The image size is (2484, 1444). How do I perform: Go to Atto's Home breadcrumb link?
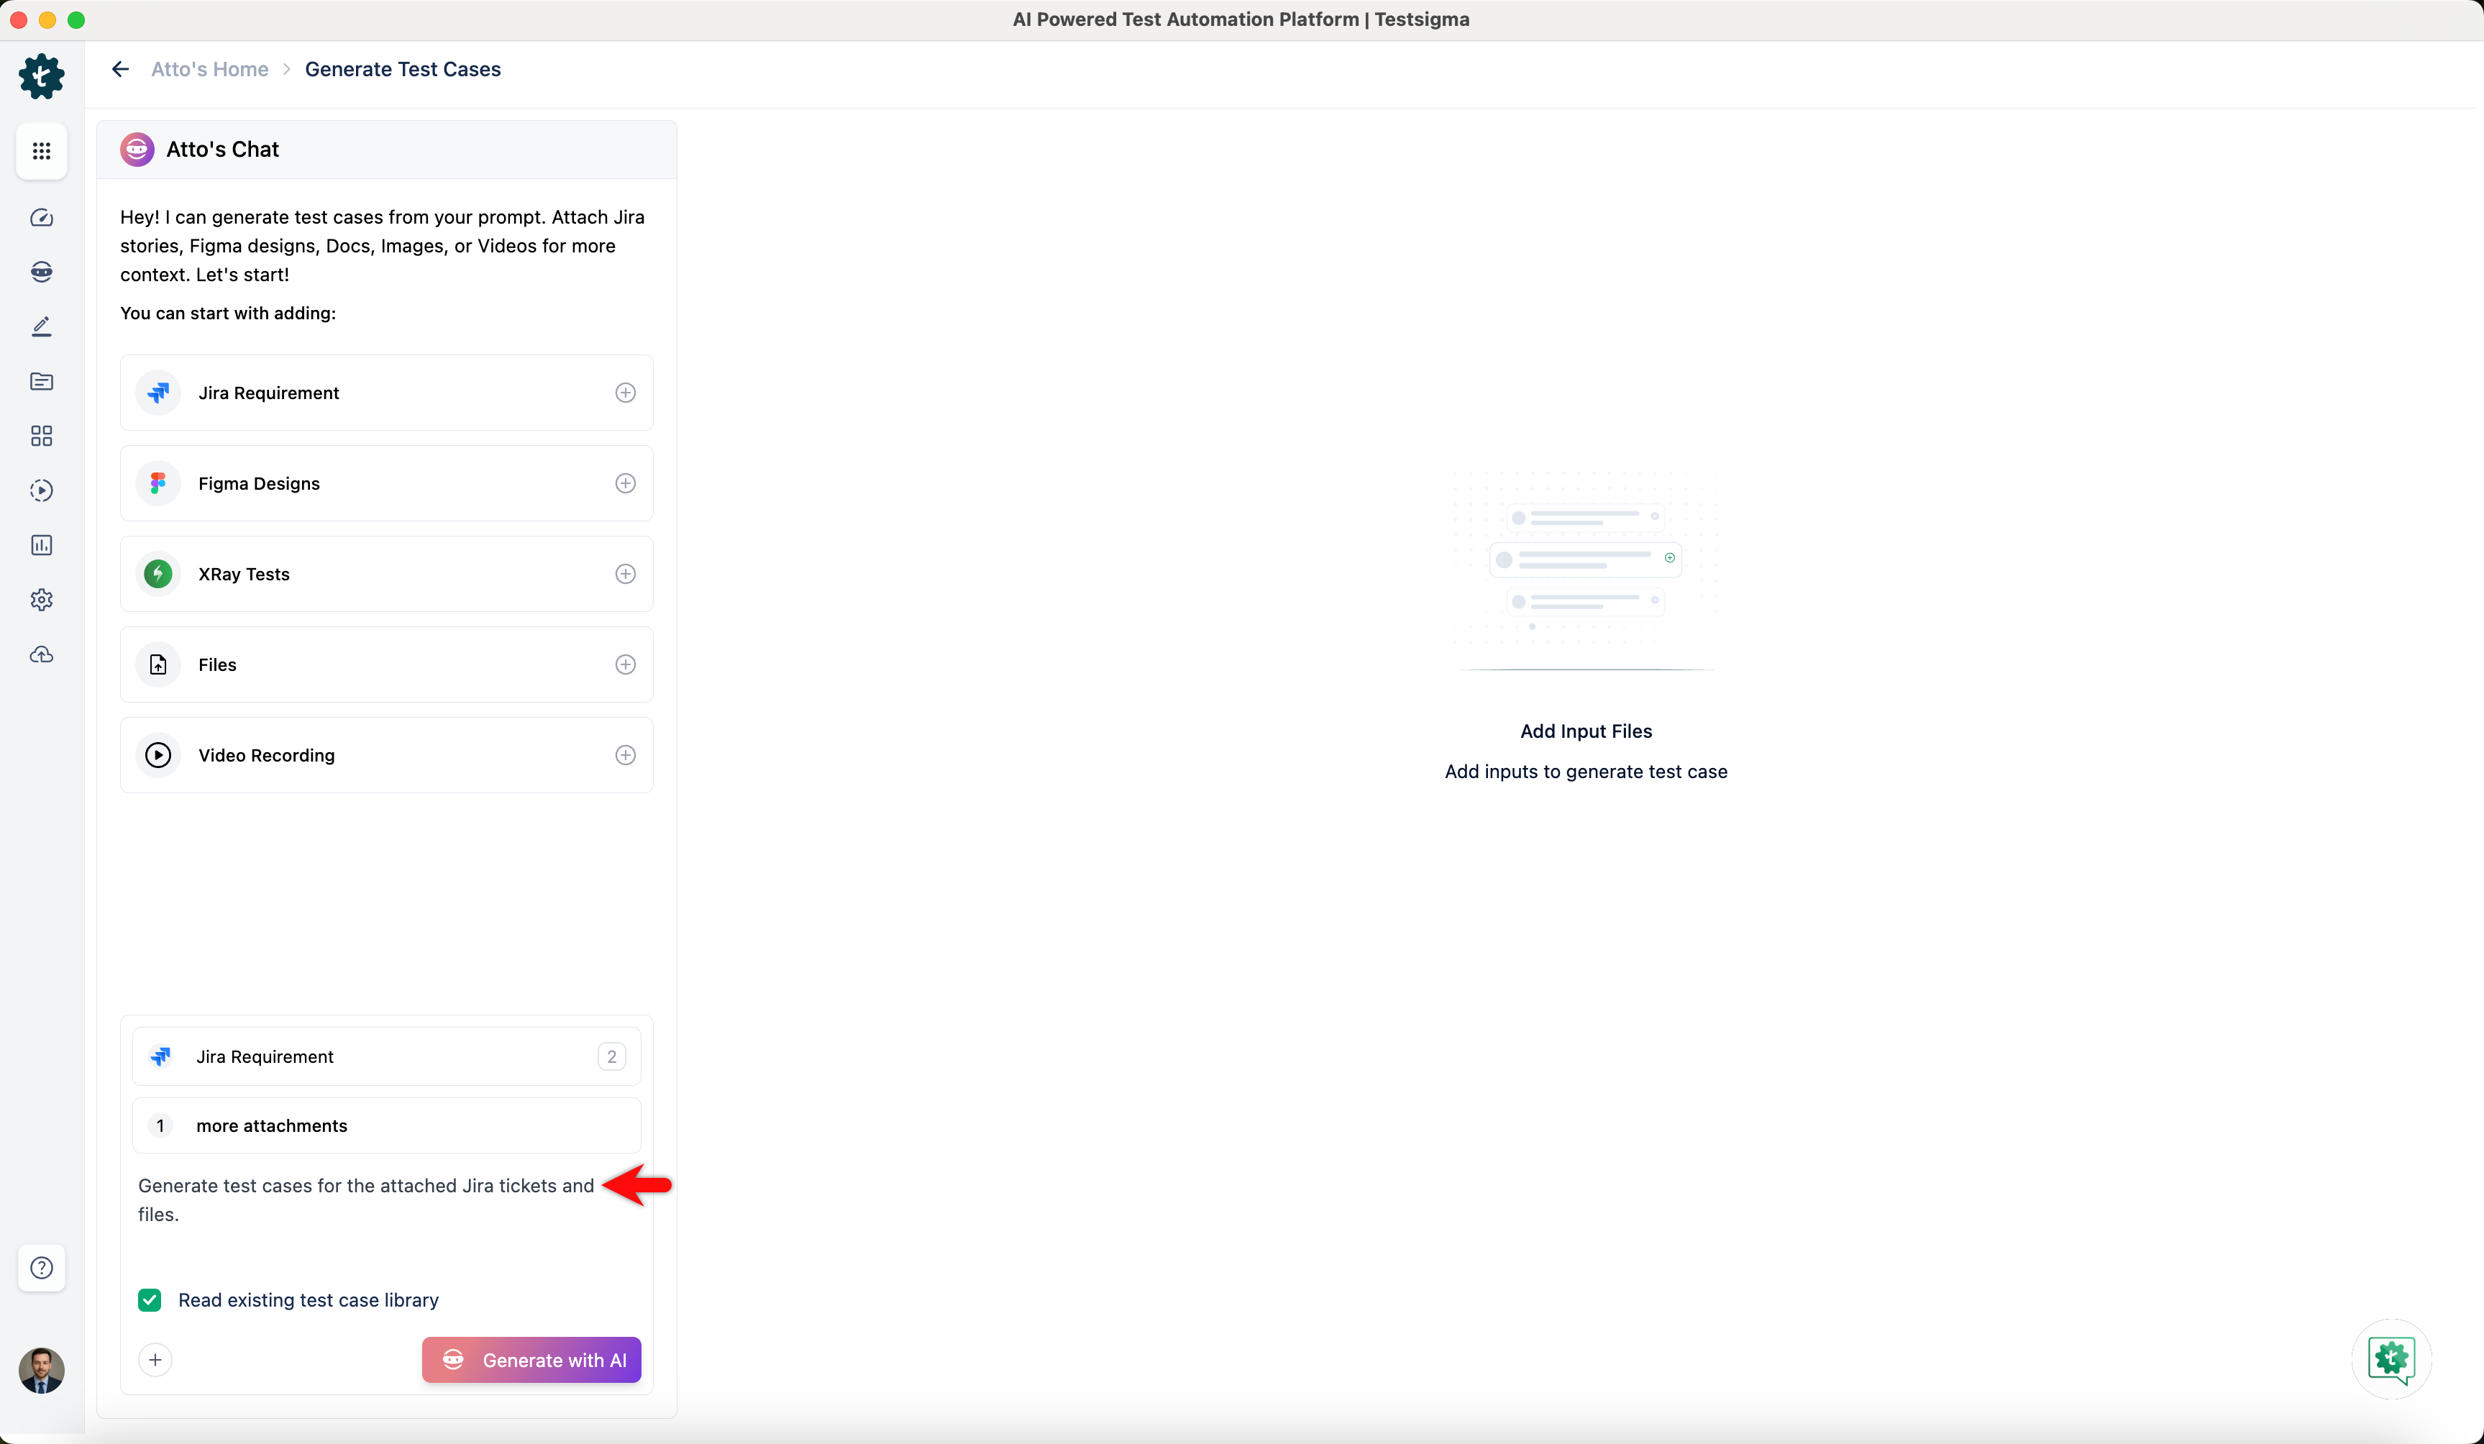tap(209, 69)
